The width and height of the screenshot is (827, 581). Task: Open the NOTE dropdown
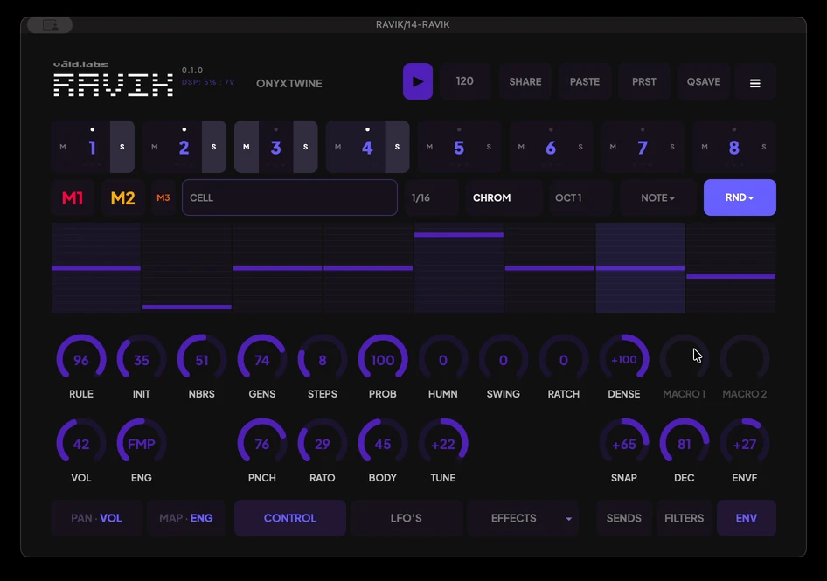(x=657, y=197)
